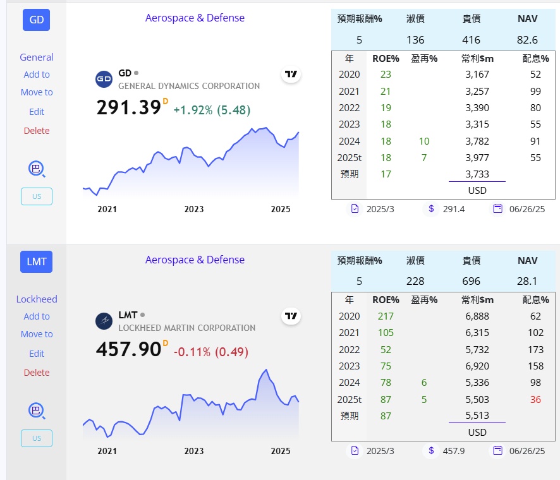560x480 pixels.
Task: Click the report document icon beside GD 2025/3
Action: click(x=355, y=209)
